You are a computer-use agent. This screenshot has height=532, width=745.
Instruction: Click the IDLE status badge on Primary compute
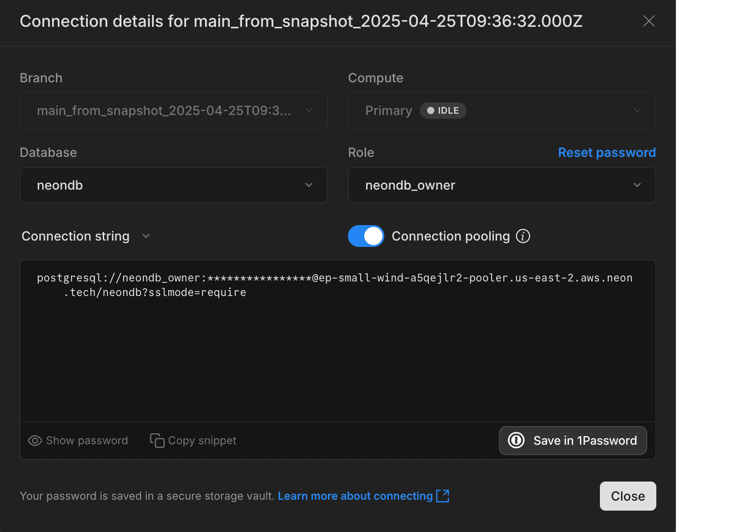coord(443,110)
